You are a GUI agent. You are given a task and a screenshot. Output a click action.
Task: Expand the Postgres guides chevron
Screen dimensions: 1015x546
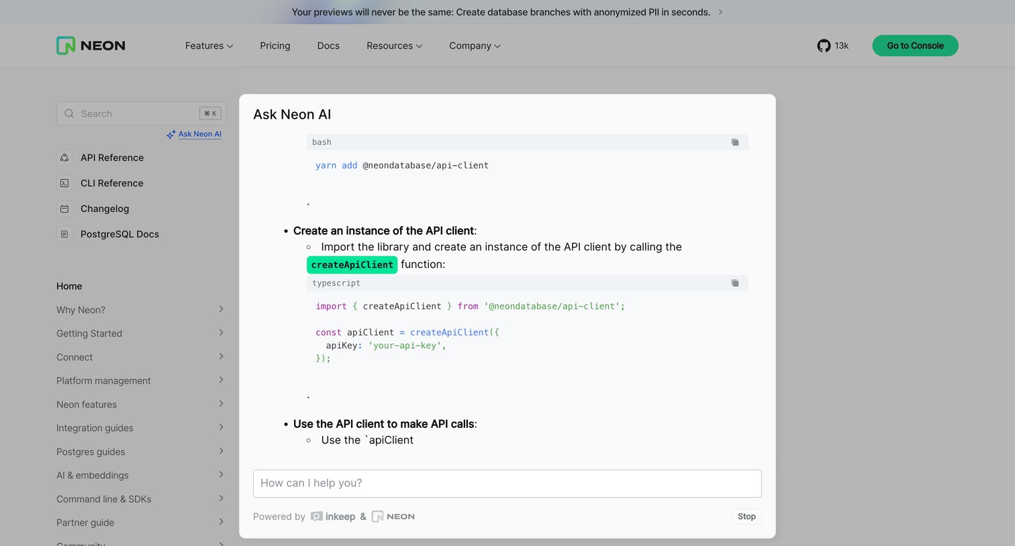pyautogui.click(x=221, y=451)
